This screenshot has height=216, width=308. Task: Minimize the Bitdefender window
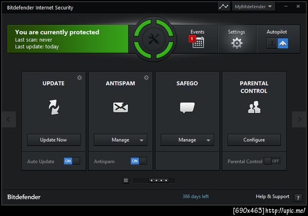point(286,7)
